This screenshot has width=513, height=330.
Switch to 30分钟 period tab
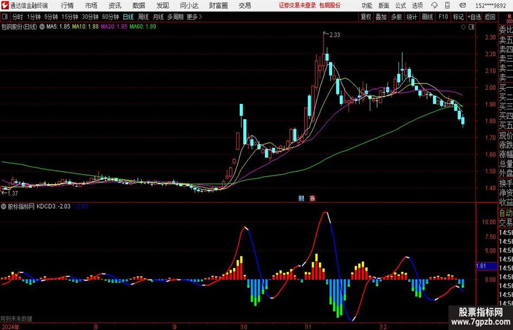point(90,17)
